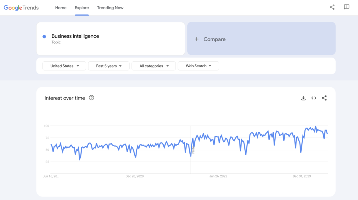The width and height of the screenshot is (358, 200).
Task: Switch to the Trending Now tab
Action: tap(110, 8)
